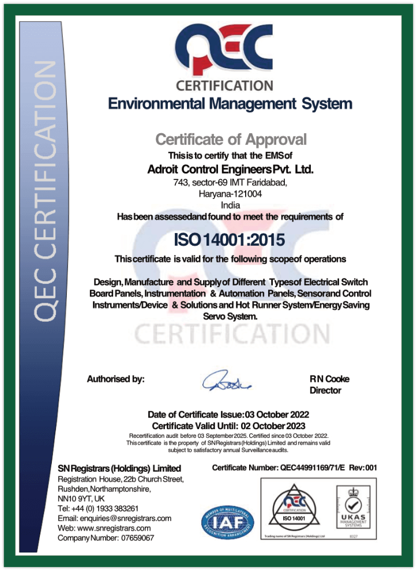The height and width of the screenshot is (571, 417).
Task: Click 'Has been assessed and found to meet' line
Action: pos(230,217)
